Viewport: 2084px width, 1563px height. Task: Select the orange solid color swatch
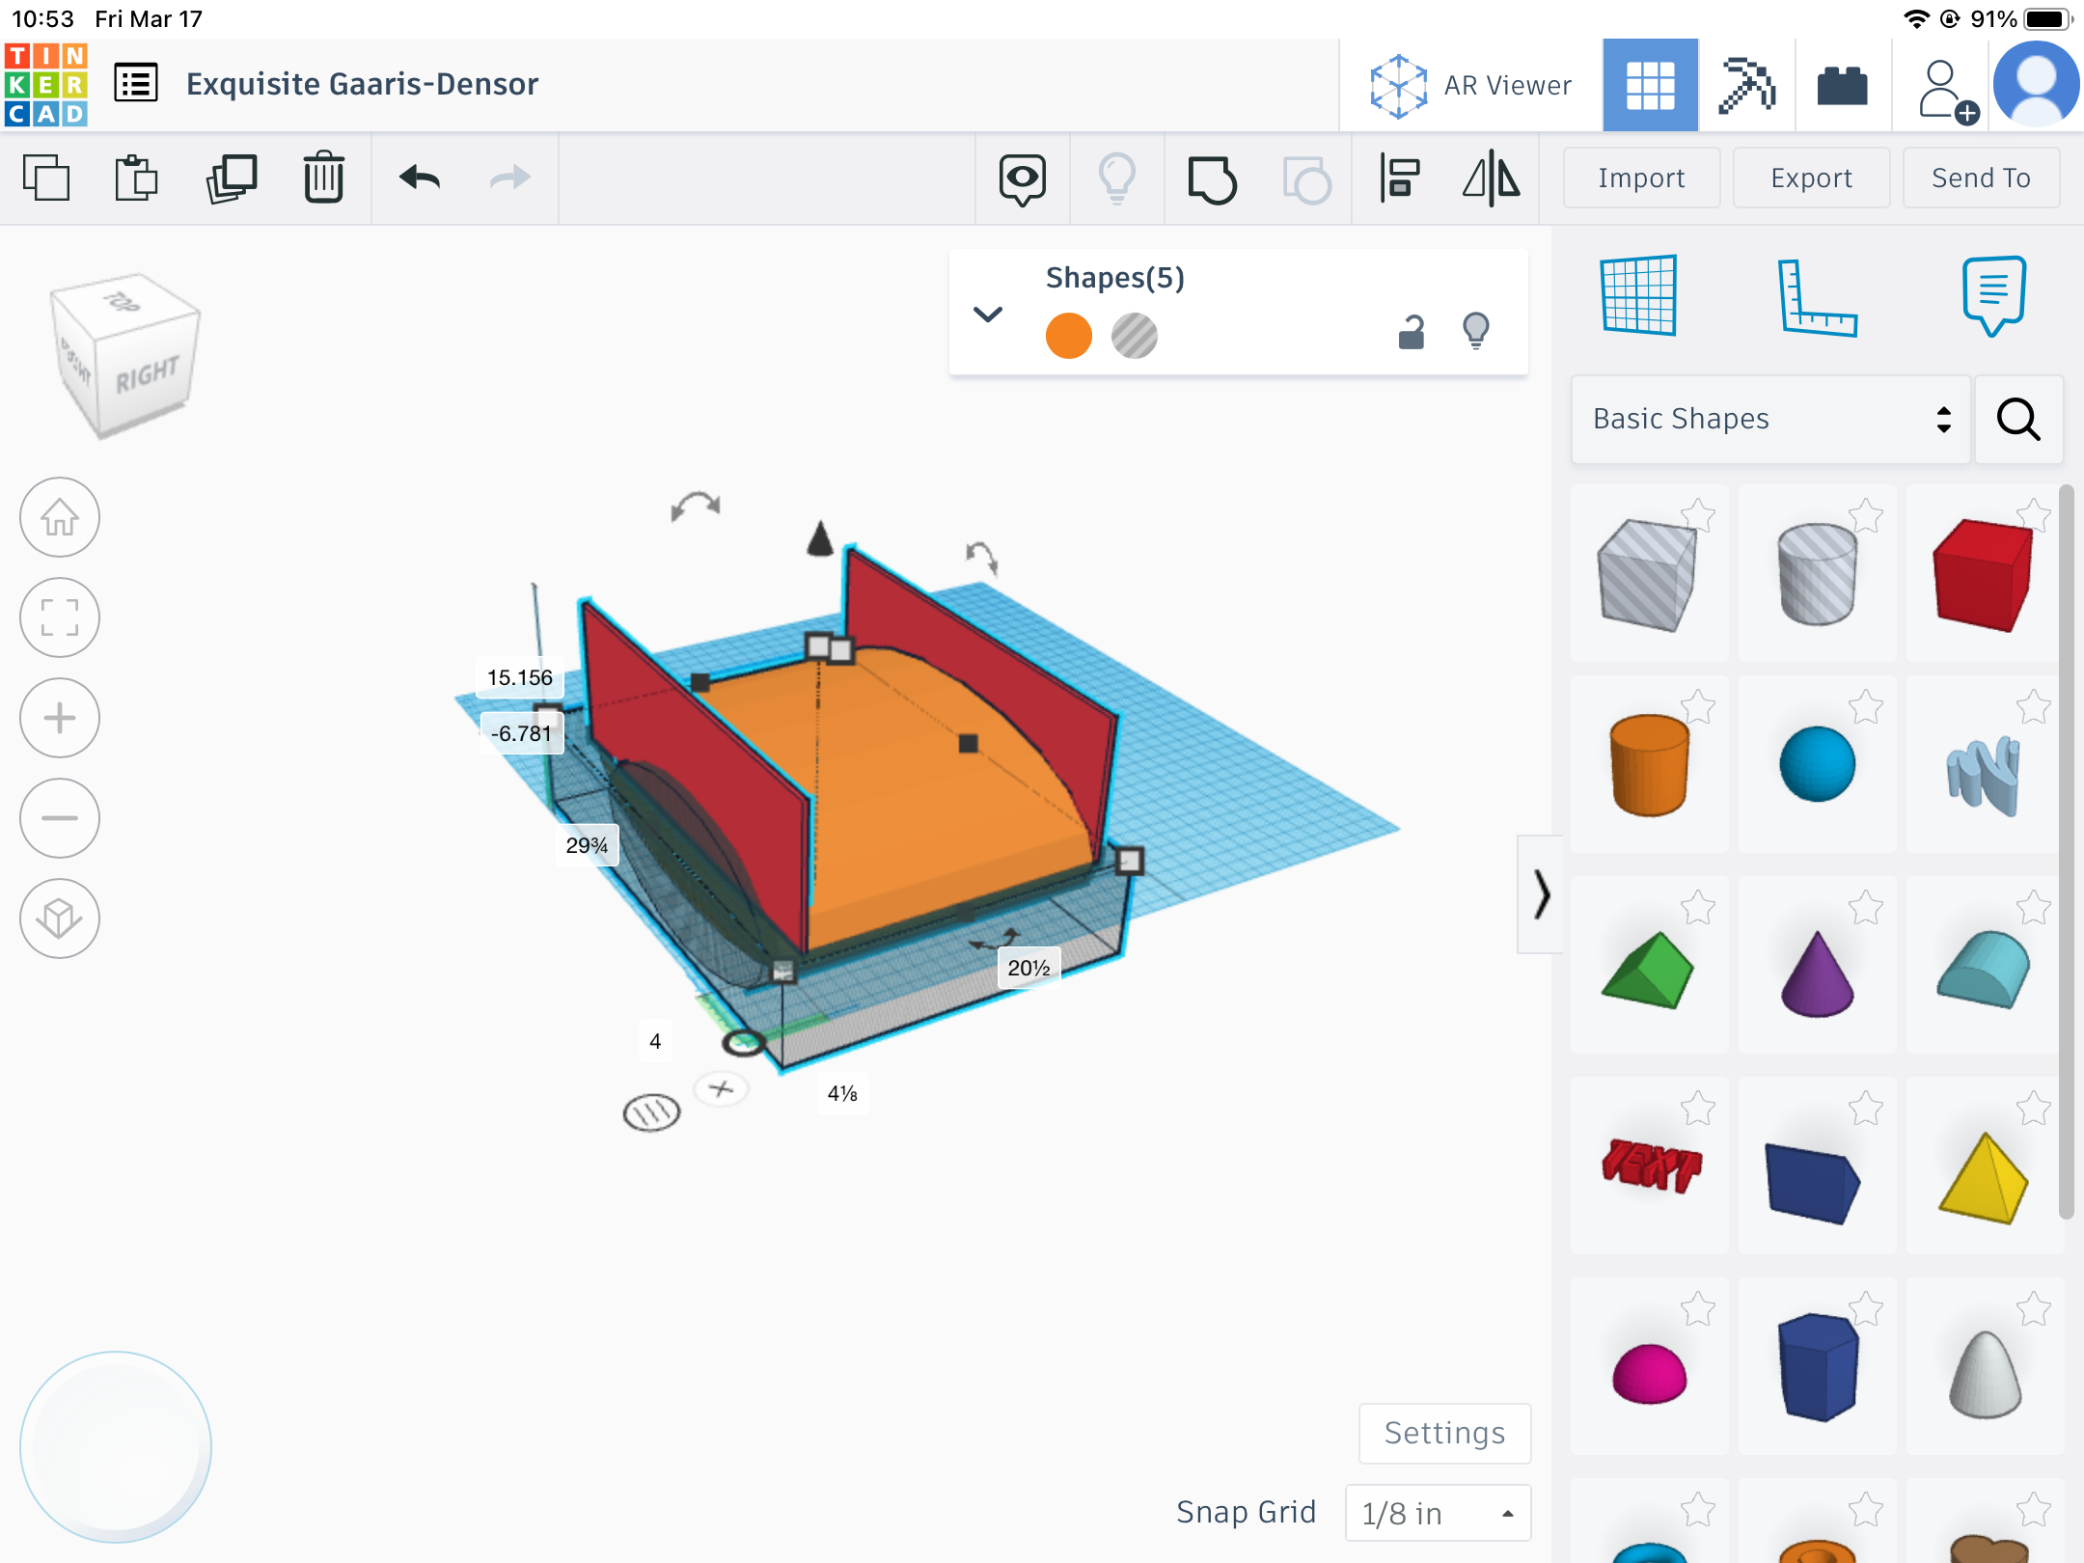(x=1067, y=335)
